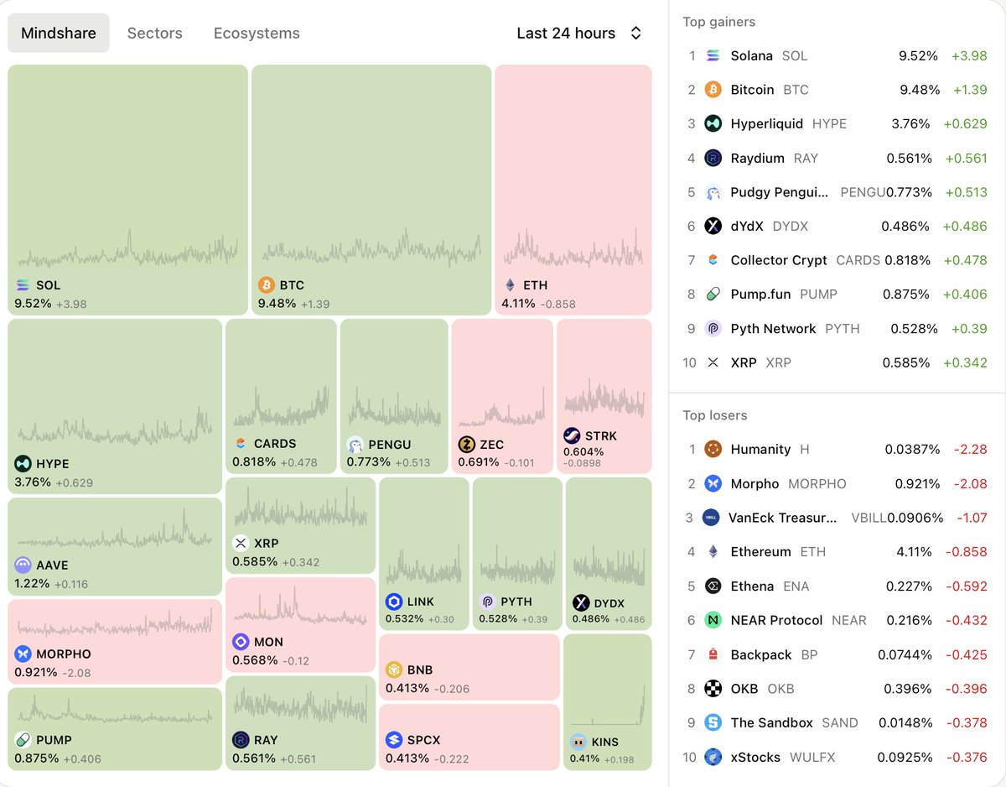Click the AAVE ghost icon in the treemap
This screenshot has width=1006, height=787.
coord(23,565)
